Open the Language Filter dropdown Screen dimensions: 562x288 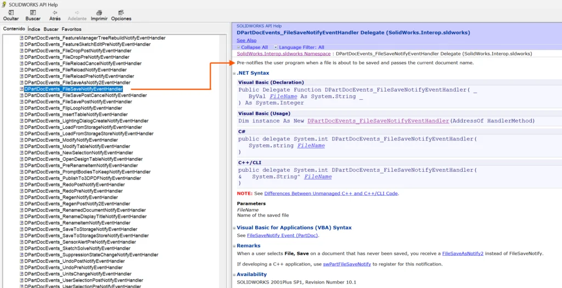(x=299, y=47)
